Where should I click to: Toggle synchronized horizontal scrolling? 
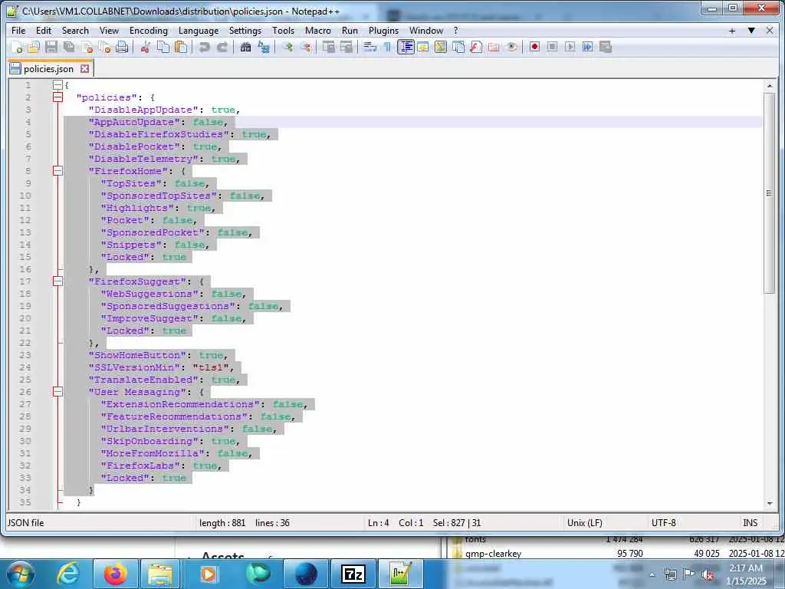click(x=347, y=47)
